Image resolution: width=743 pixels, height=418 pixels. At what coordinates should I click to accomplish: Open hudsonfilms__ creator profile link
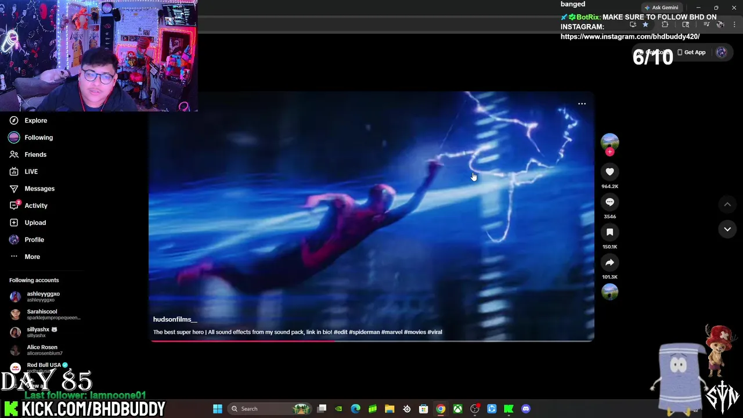click(x=175, y=319)
